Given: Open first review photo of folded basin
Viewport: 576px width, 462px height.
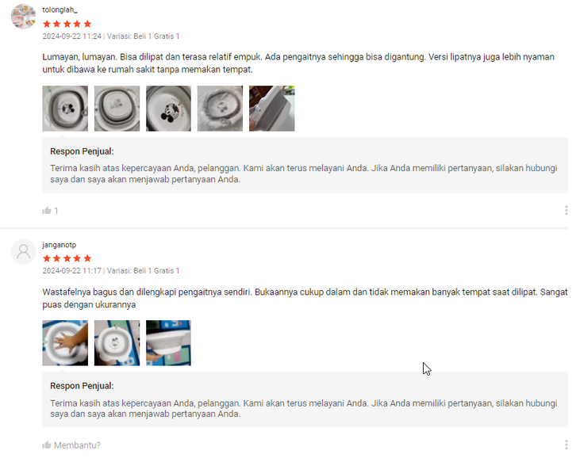Looking at the screenshot, I should 65,109.
